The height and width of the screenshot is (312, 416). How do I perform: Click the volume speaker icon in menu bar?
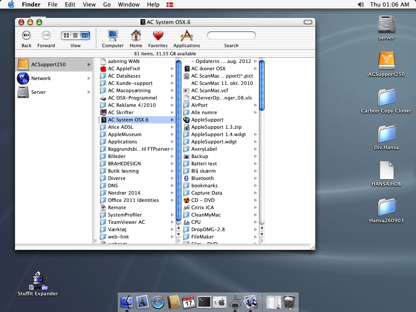click(x=361, y=4)
